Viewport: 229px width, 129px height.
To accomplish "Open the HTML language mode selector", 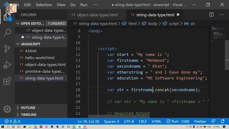I will point(156,121).
